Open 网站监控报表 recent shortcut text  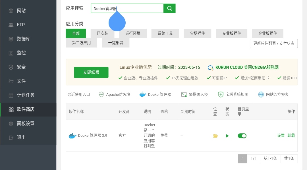pos(277,95)
